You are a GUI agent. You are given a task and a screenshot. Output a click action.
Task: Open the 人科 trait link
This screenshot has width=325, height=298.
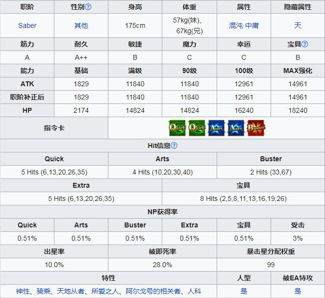pyautogui.click(x=194, y=291)
